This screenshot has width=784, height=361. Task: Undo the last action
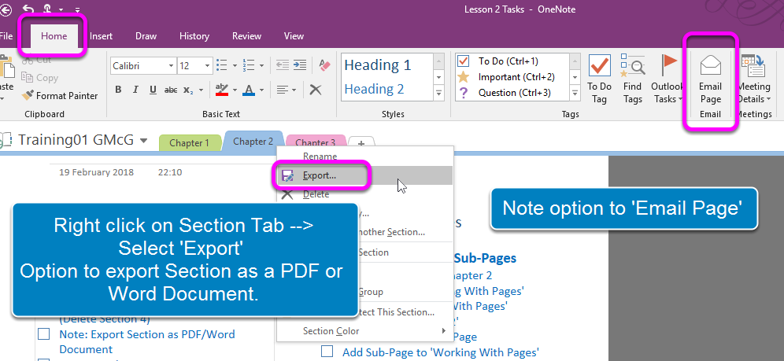(28, 9)
